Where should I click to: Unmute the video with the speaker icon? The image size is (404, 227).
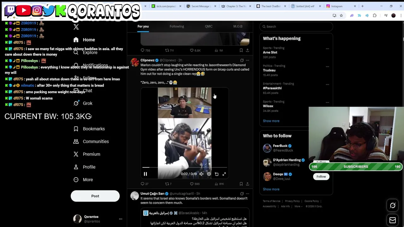(x=201, y=174)
